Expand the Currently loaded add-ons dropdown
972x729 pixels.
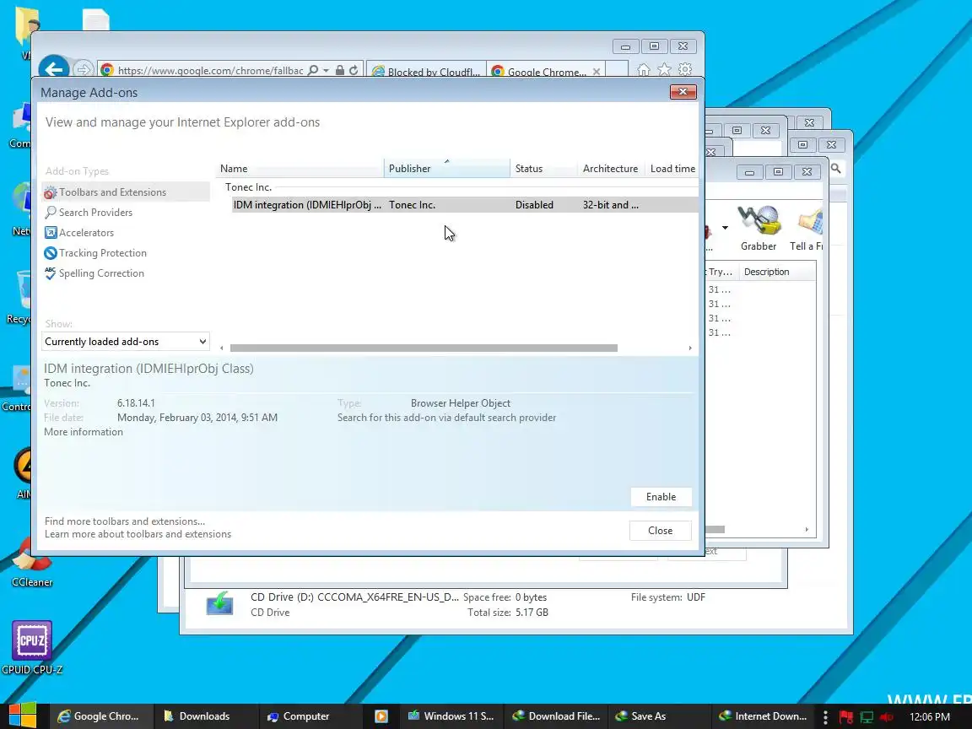pyautogui.click(x=125, y=342)
